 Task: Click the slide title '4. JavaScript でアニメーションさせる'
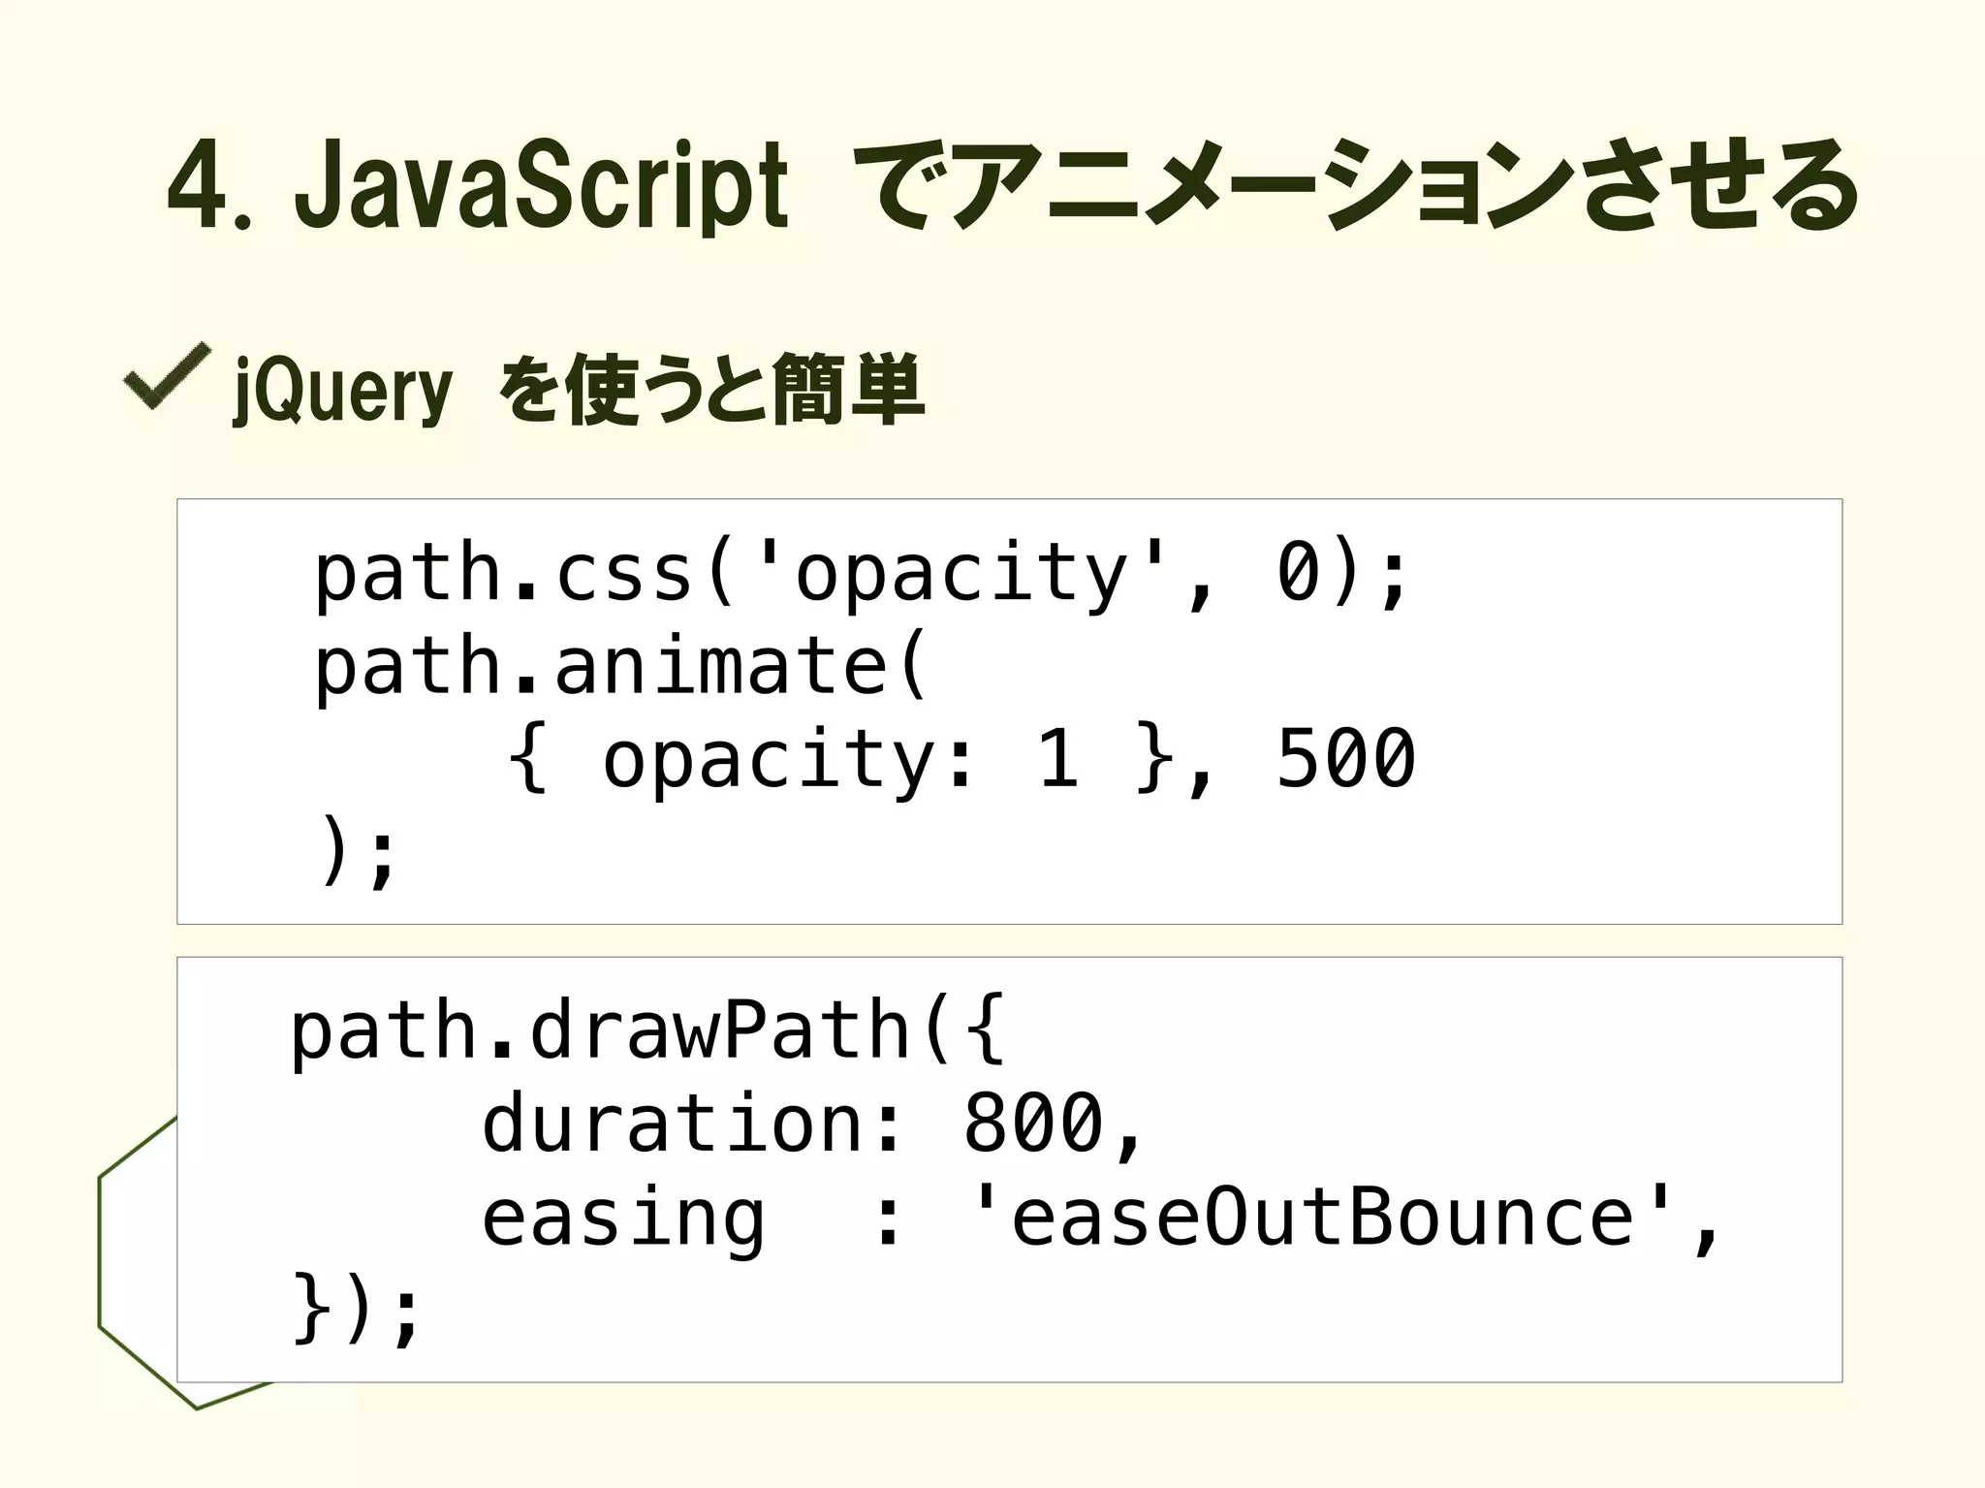click(1014, 185)
